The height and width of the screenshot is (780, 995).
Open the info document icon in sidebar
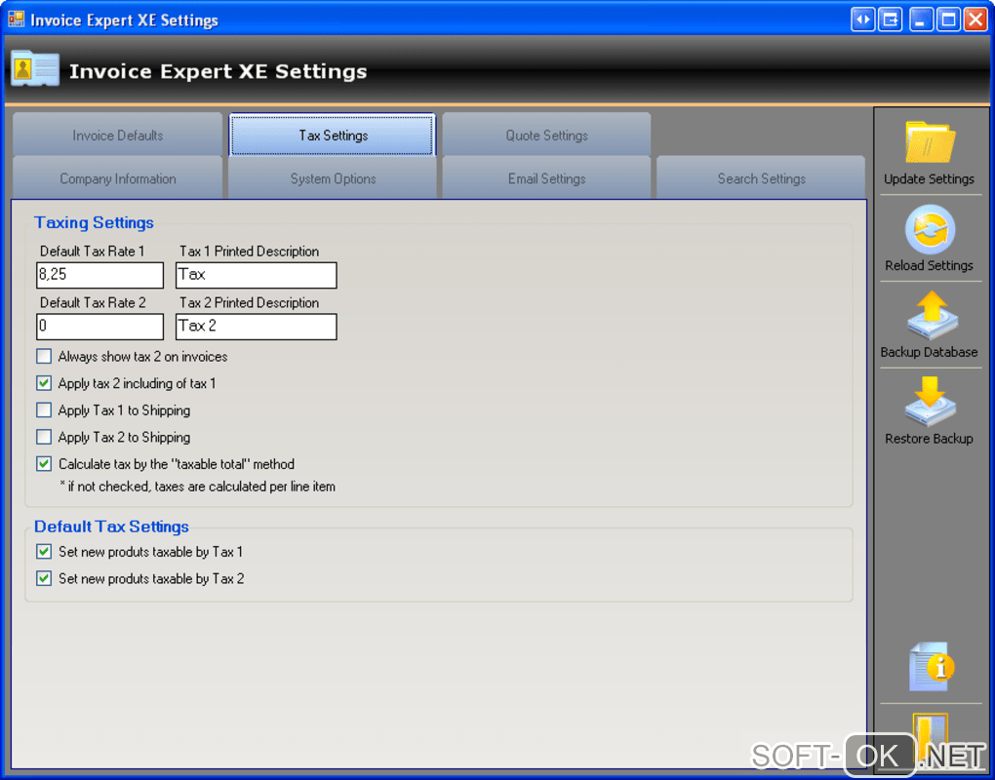(931, 667)
